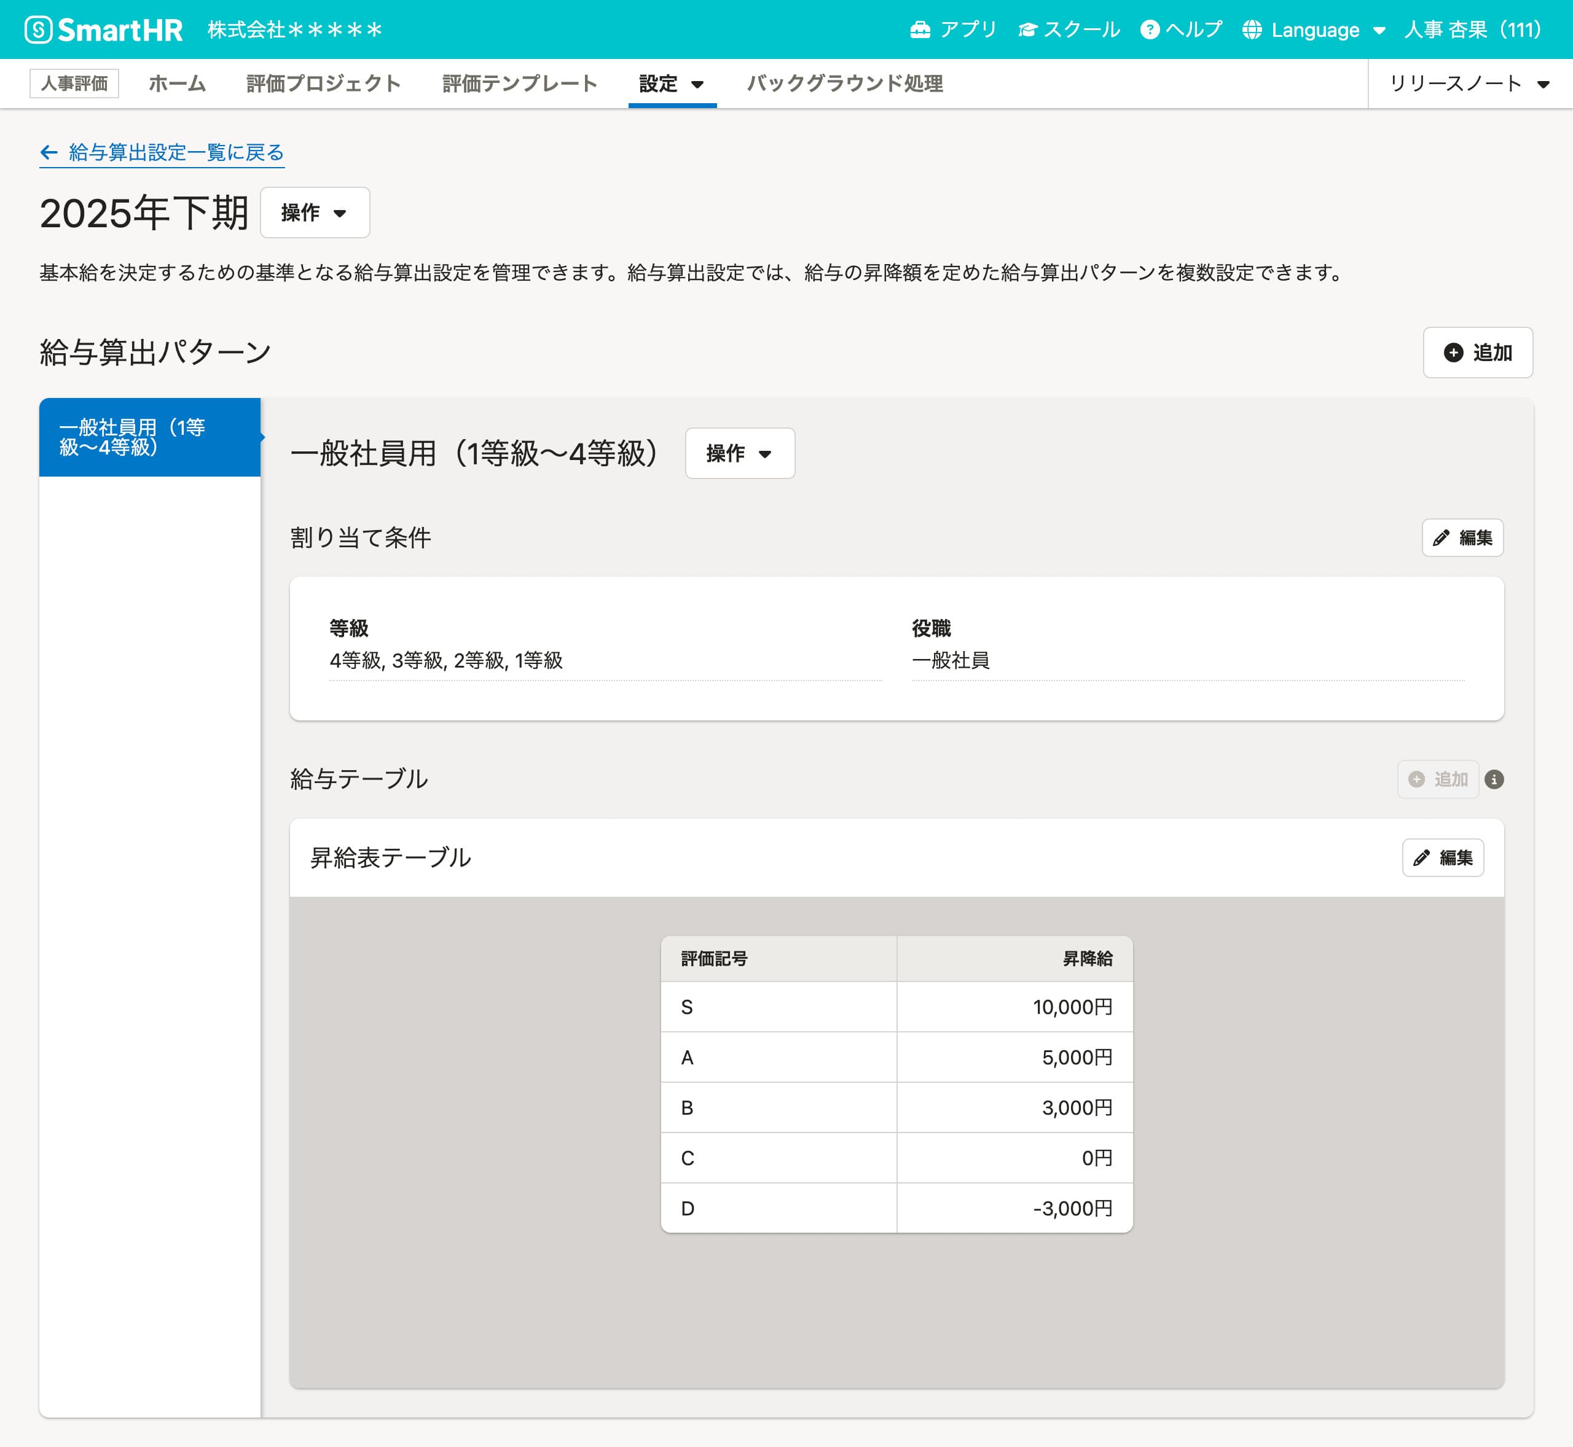The width and height of the screenshot is (1573, 1447).
Task: Click the pencil 編集 icon for 割り当て条件
Action: 1441,538
